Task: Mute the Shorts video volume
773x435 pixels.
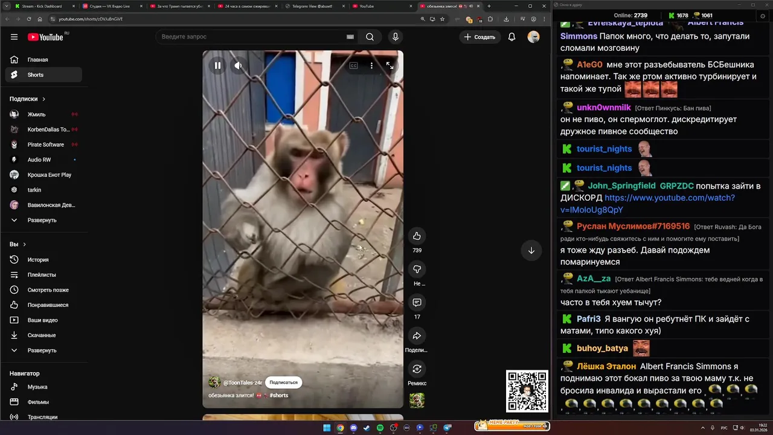Action: (x=238, y=65)
